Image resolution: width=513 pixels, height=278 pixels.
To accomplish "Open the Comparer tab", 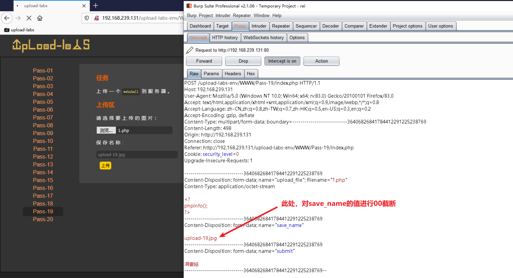I will pos(354,26).
